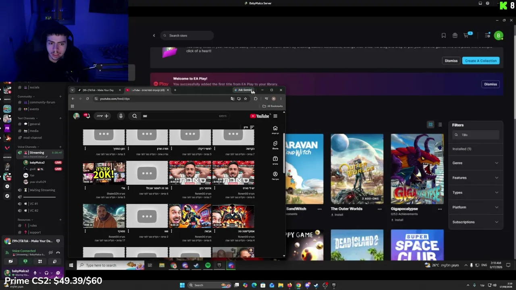Open the community-forum channel
Screen dimensions: 516x290
[x=42, y=102]
